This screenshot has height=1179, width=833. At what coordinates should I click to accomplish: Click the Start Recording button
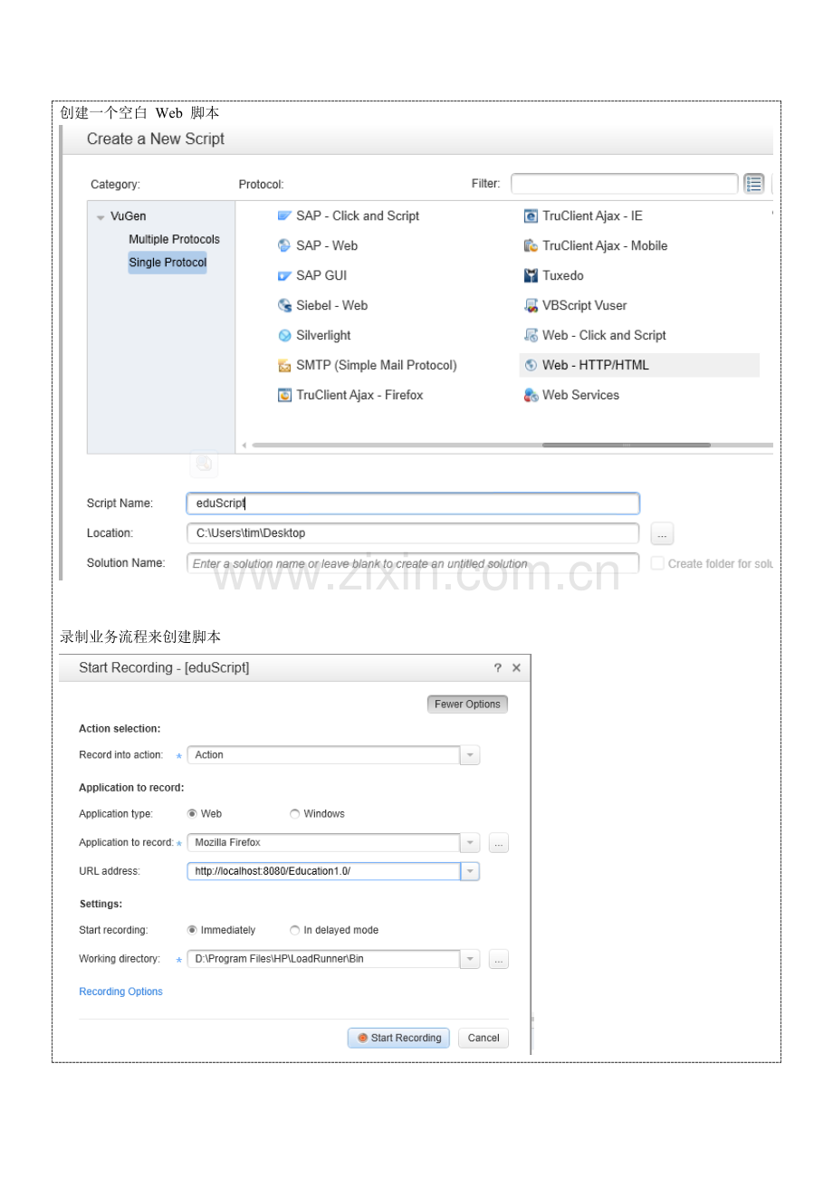click(x=397, y=1037)
